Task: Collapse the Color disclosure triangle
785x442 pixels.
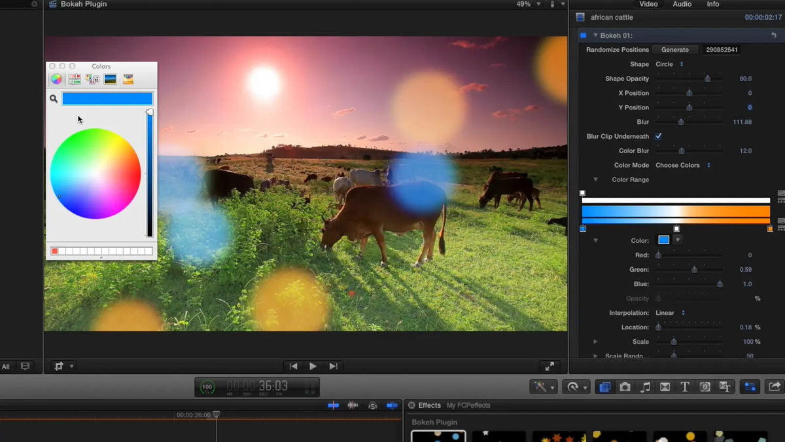Action: click(x=596, y=240)
